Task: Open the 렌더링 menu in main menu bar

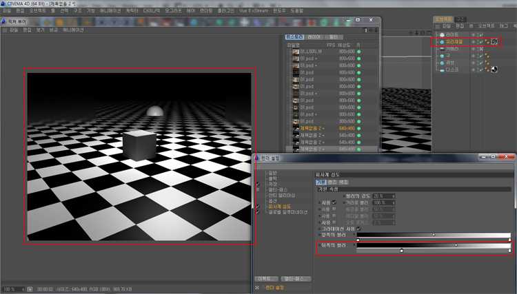Action: click(206, 10)
